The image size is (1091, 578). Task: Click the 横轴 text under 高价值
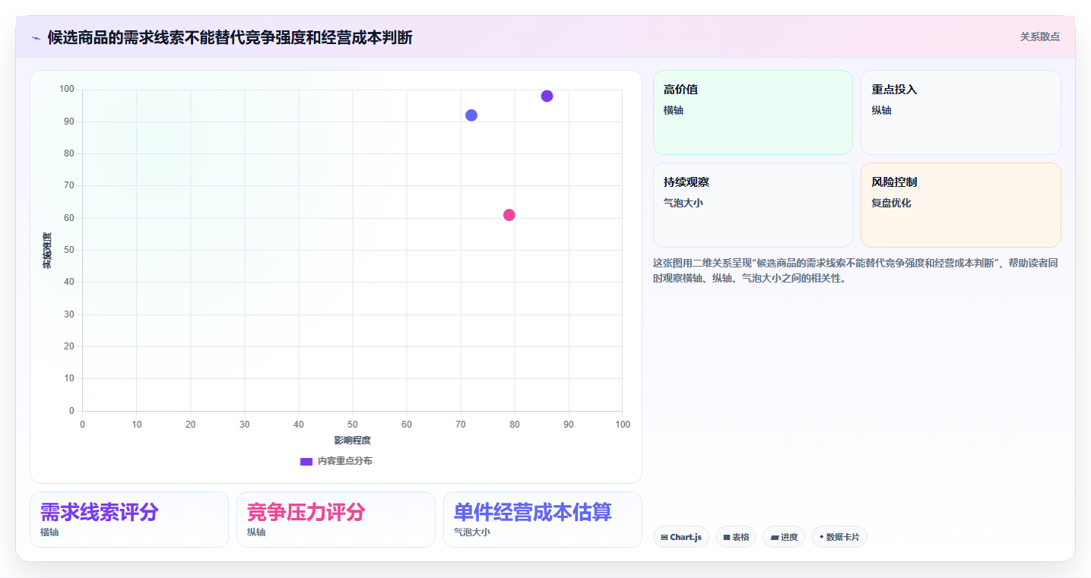tap(674, 110)
